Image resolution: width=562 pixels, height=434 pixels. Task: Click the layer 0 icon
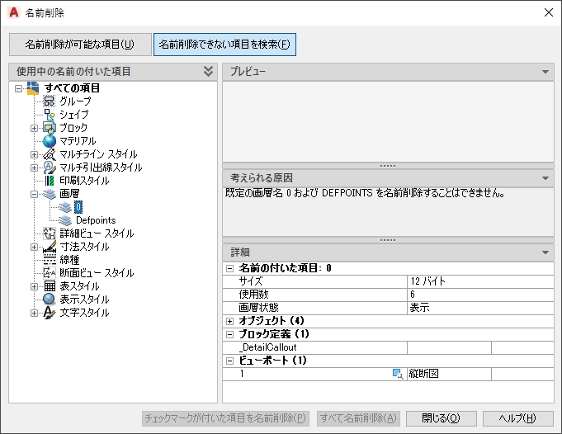(x=65, y=207)
